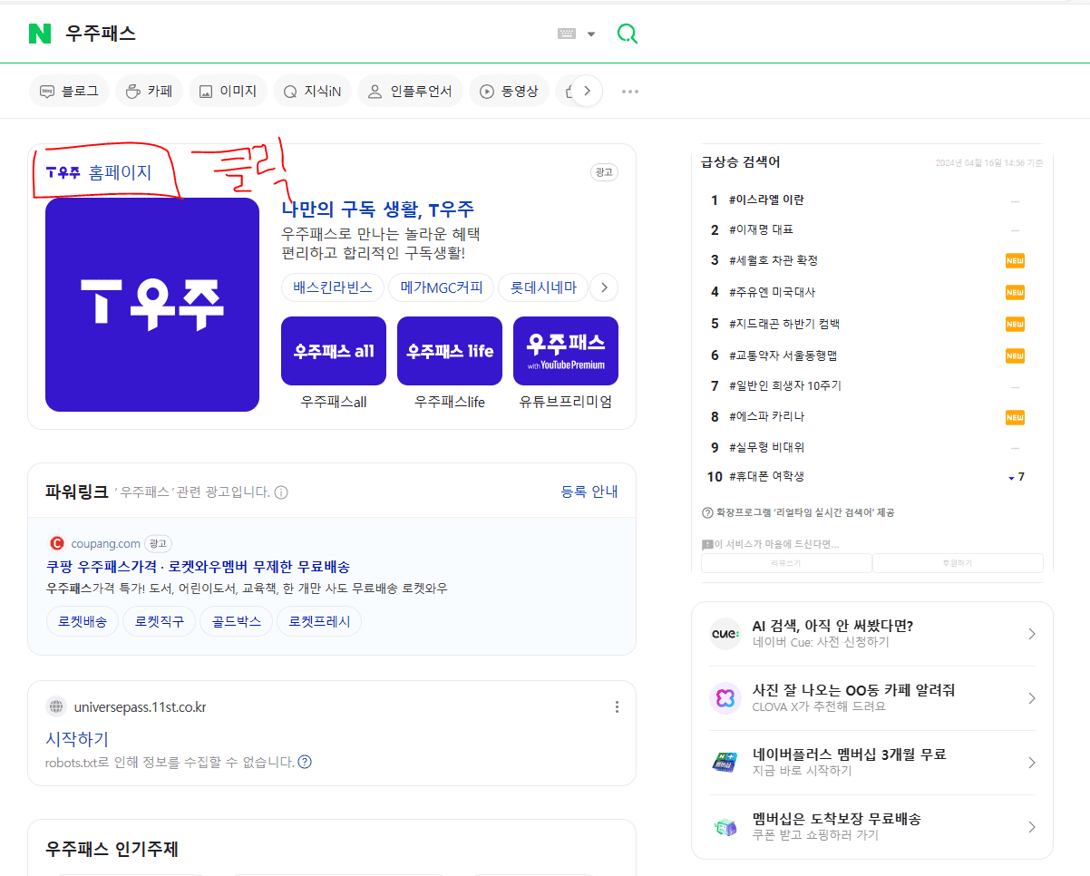Select the 로켓프레시 chip

coord(319,621)
